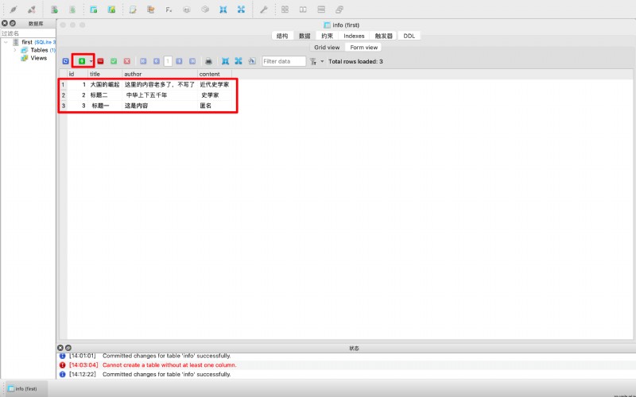
Task: Rollback changes with red X icon
Action: 127,61
